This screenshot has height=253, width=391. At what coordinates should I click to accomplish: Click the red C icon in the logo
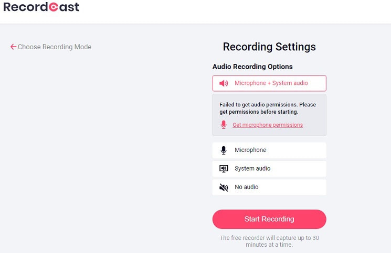point(53,7)
